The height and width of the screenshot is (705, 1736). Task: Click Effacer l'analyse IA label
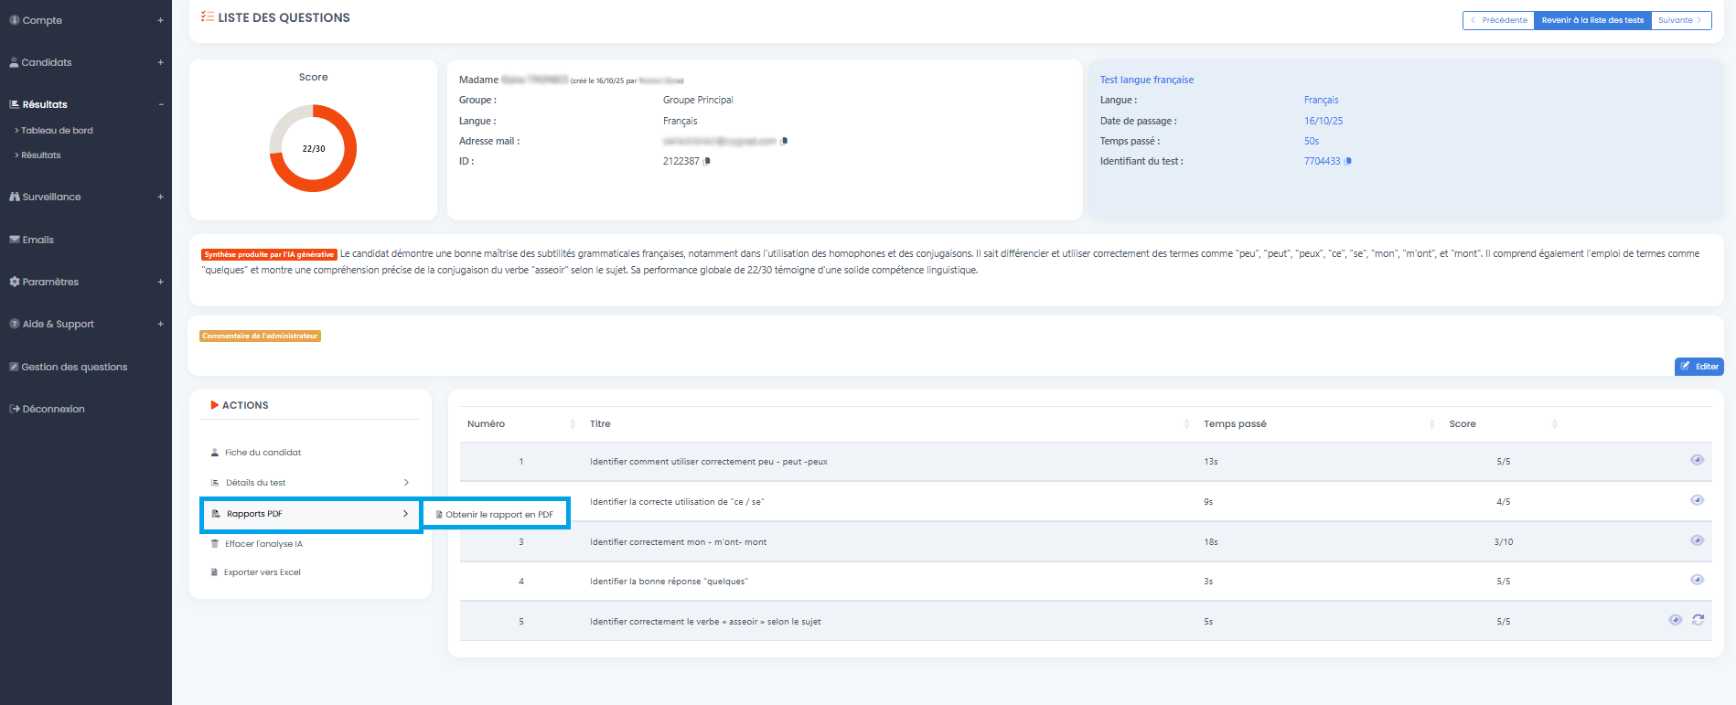tap(263, 544)
